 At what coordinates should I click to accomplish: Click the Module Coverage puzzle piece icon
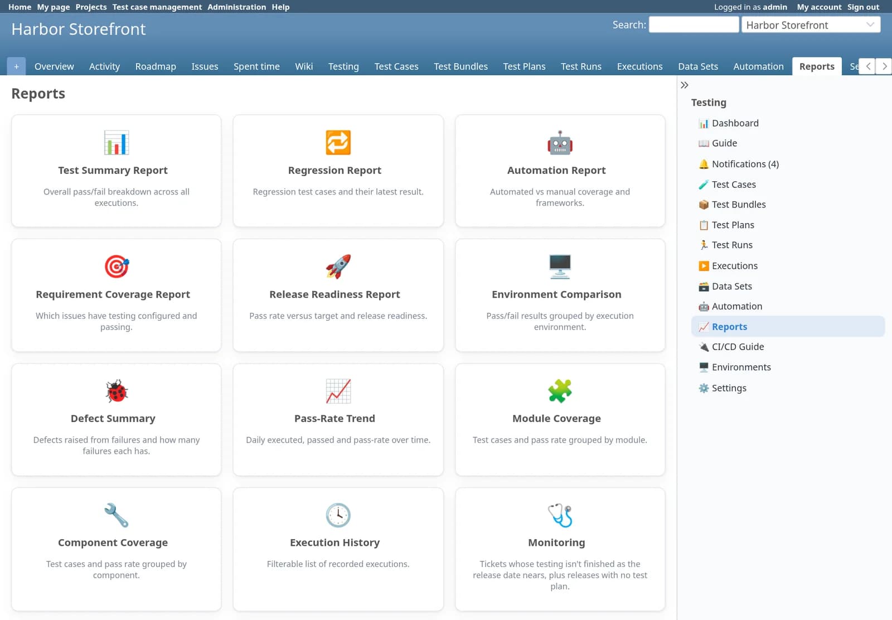point(560,391)
